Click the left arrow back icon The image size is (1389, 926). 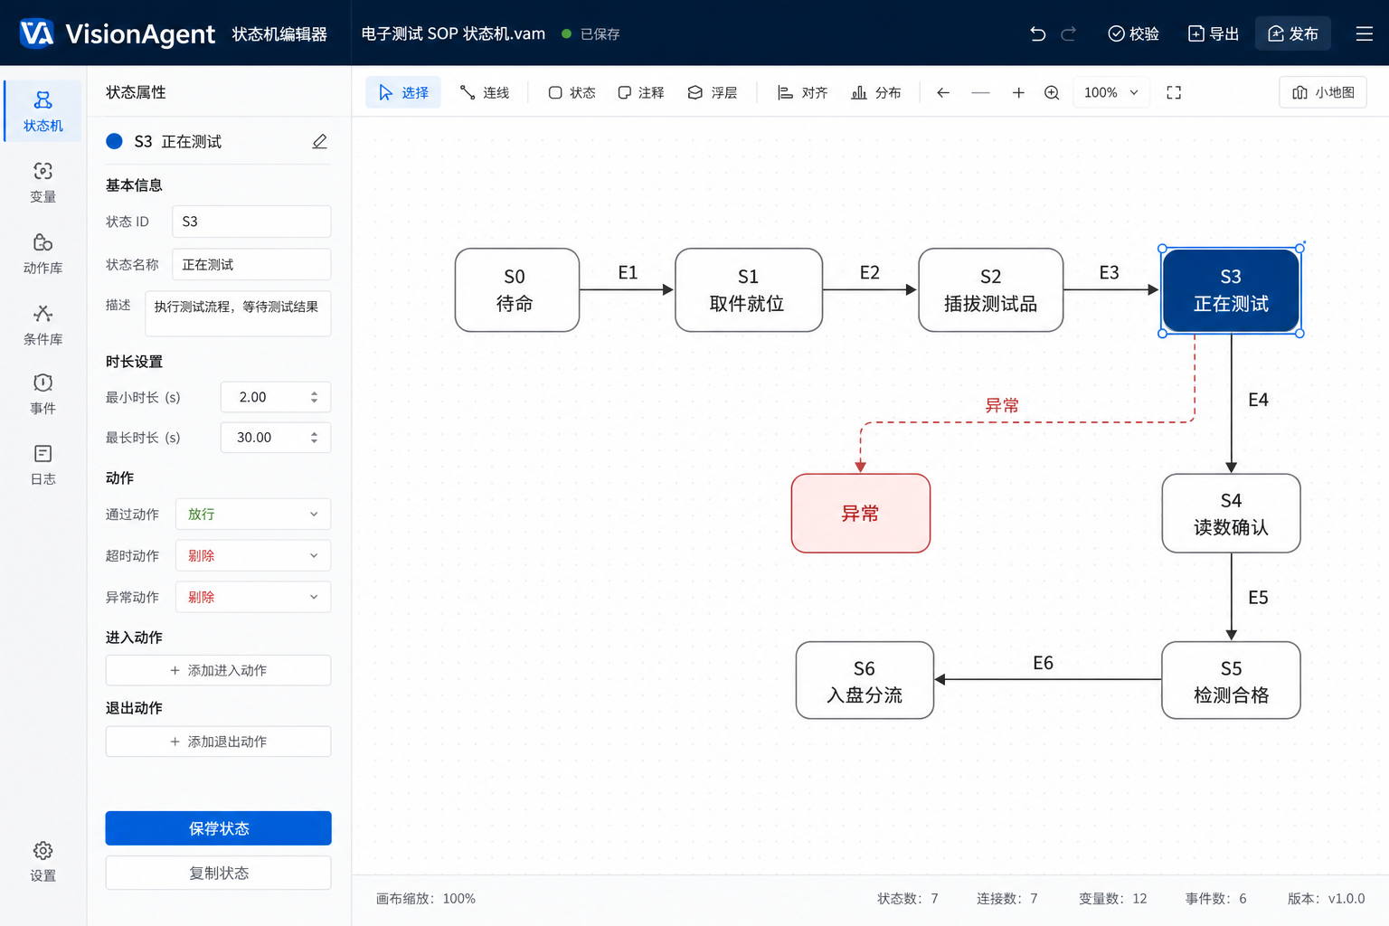pyautogui.click(x=943, y=92)
